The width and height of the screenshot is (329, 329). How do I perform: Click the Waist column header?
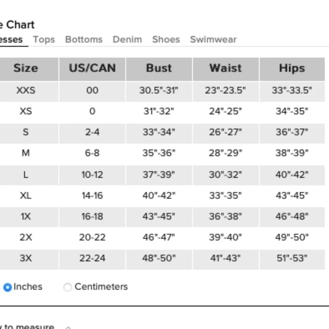point(225,68)
